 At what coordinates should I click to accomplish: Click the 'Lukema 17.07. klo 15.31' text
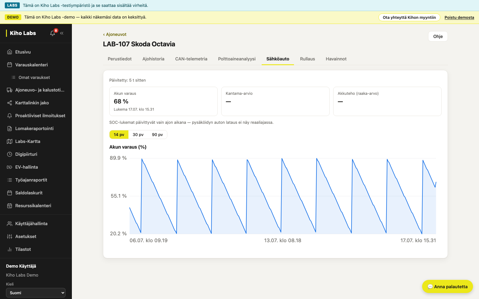(134, 109)
